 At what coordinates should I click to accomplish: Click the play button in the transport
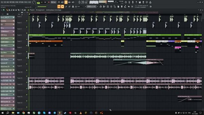point(42,2)
